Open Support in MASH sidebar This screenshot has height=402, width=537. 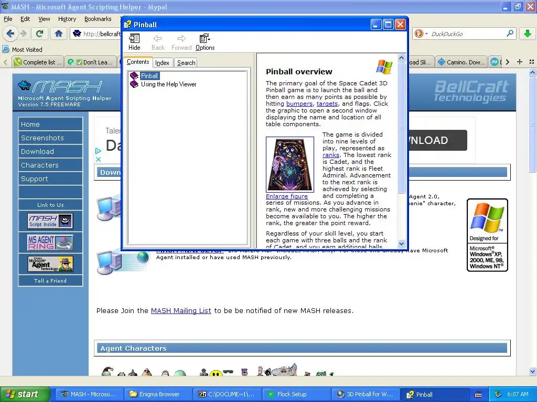[50, 179]
